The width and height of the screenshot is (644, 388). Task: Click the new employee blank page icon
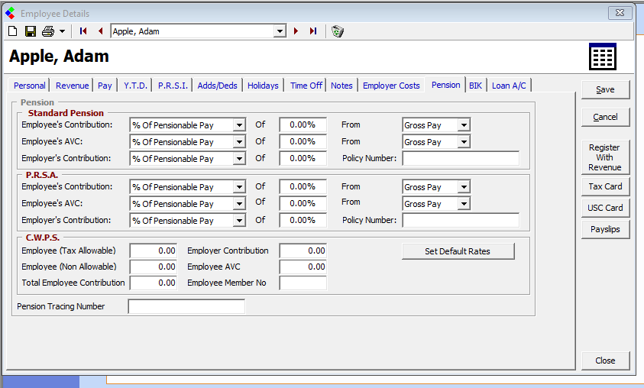(12, 31)
